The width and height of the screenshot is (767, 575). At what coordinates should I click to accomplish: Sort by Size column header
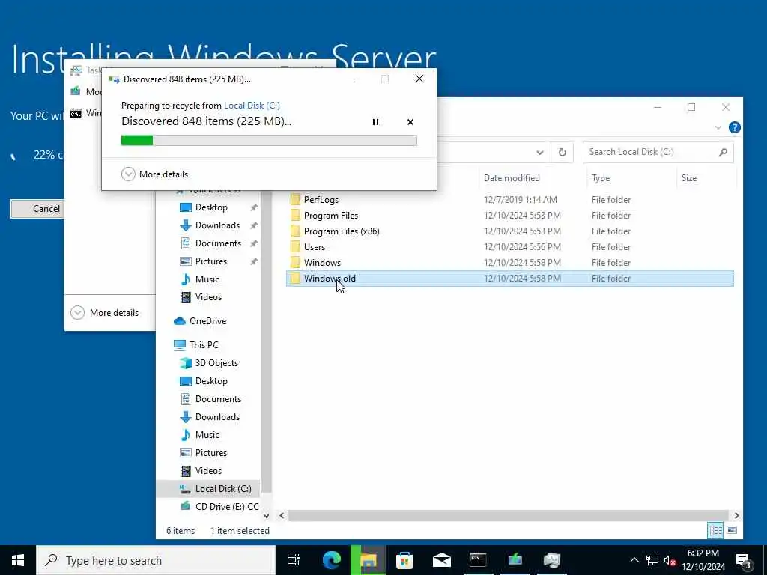(689, 178)
